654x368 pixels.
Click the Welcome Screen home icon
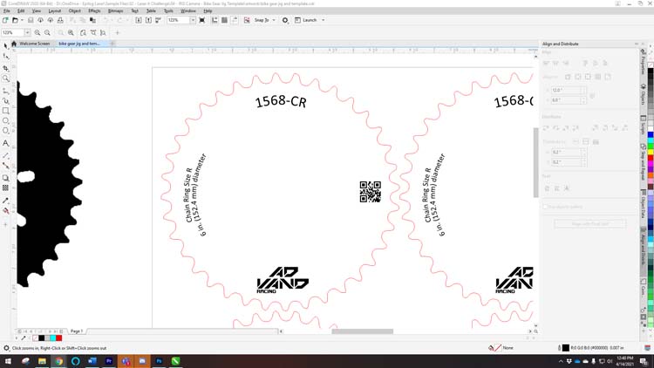tap(14, 44)
